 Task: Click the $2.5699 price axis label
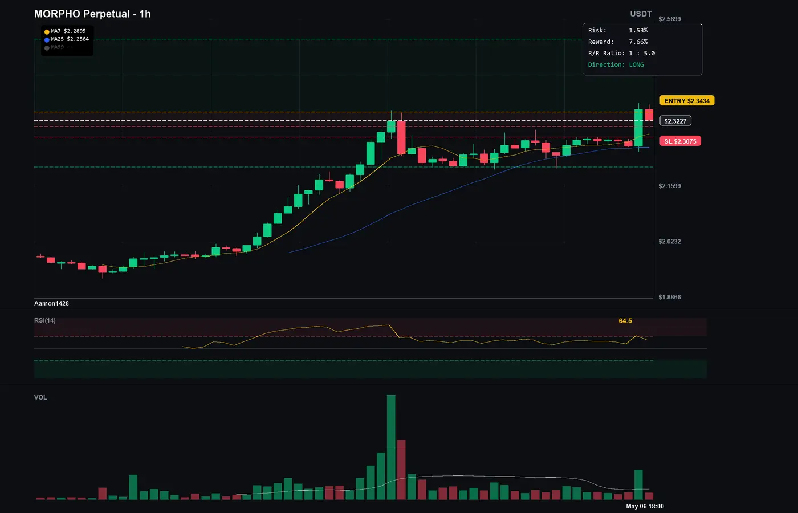(670, 19)
